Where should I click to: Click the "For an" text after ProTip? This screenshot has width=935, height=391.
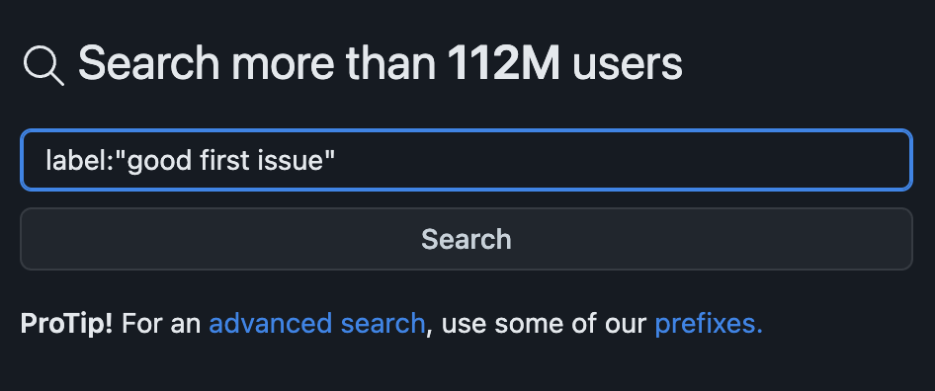(161, 324)
